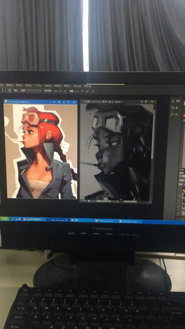The width and height of the screenshot is (185, 329).
Task: Toggle pressure-for-size icon at options bar end
Action: pyautogui.click(x=93, y=91)
